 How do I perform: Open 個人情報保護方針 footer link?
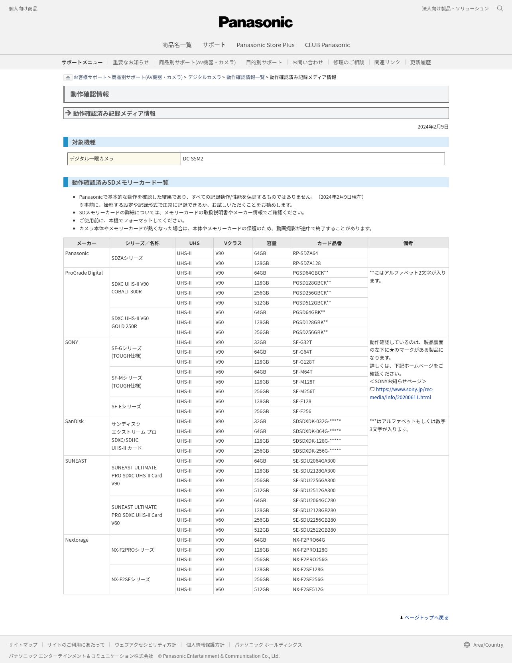pos(205,645)
